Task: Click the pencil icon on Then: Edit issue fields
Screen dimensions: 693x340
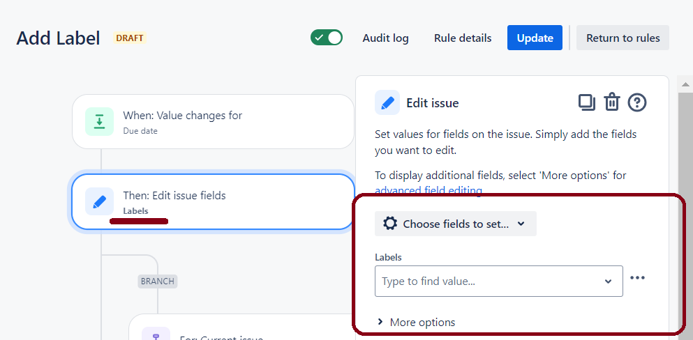Action: coord(99,201)
